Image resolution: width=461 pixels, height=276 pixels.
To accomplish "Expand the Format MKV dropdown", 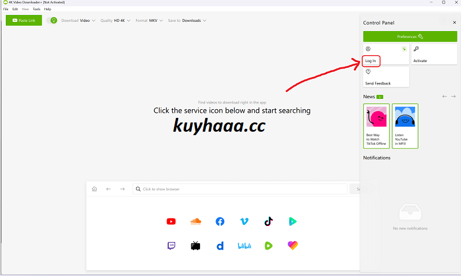I will [149, 21].
